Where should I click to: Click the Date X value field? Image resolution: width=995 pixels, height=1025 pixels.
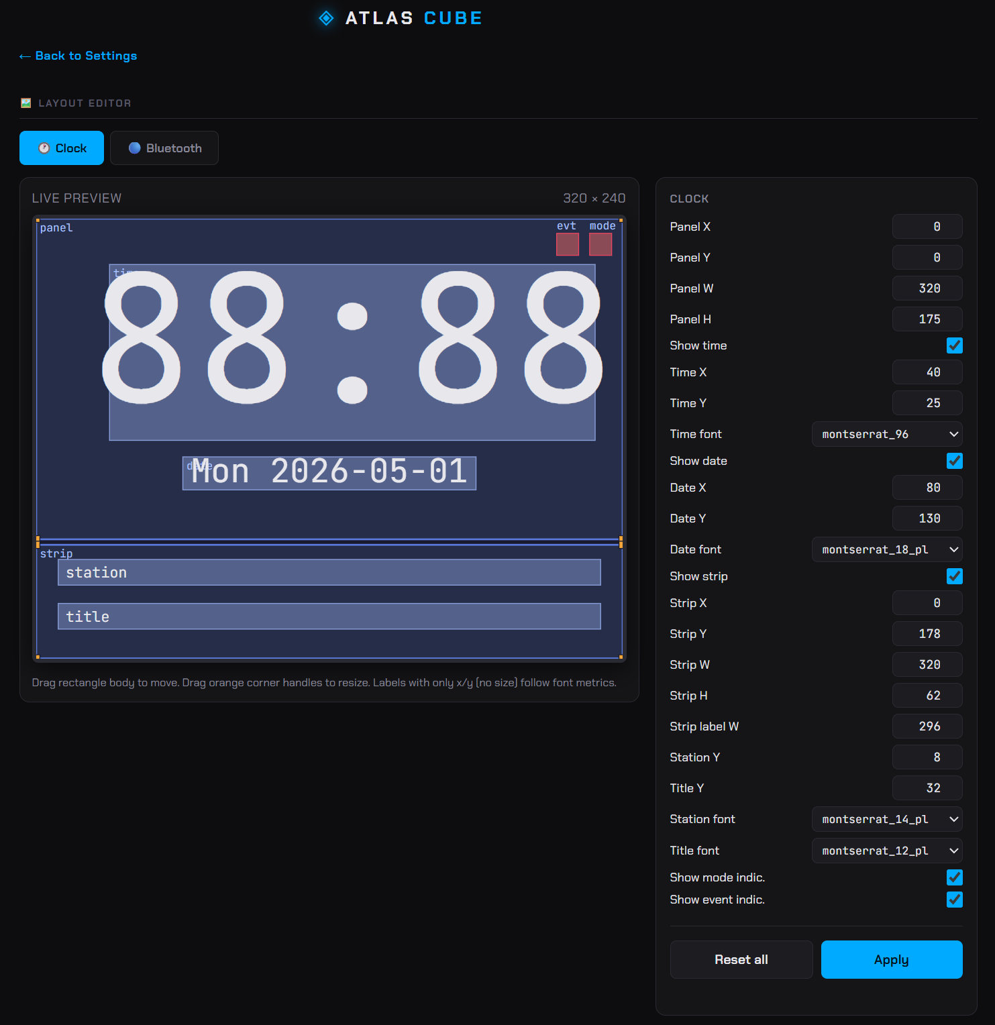point(927,488)
